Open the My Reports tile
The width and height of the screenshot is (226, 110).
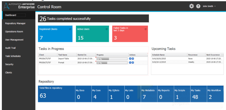tap(165, 94)
